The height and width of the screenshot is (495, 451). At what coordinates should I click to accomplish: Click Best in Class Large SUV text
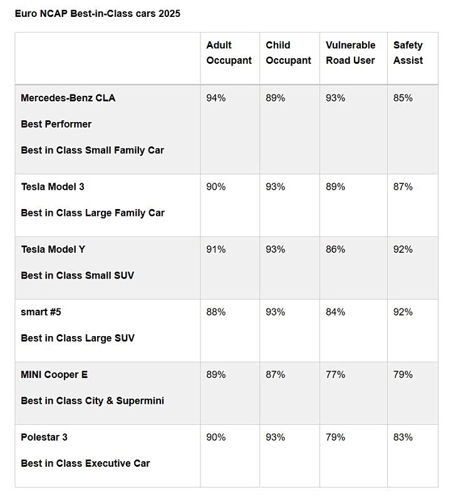78,338
